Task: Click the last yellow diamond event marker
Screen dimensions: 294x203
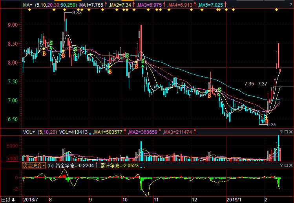Action: tap(276, 10)
